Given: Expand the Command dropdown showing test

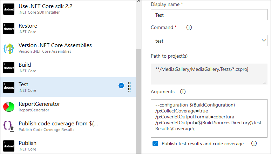Looking at the screenshot, I should pos(209,41).
